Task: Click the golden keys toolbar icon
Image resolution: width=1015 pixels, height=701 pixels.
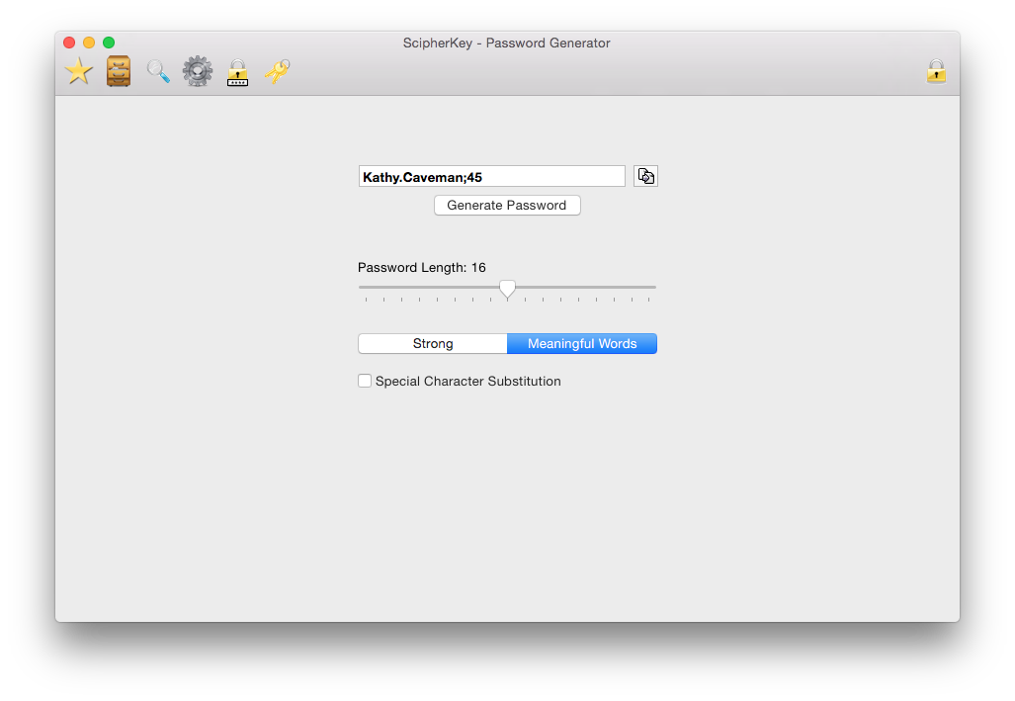Action: click(x=277, y=71)
